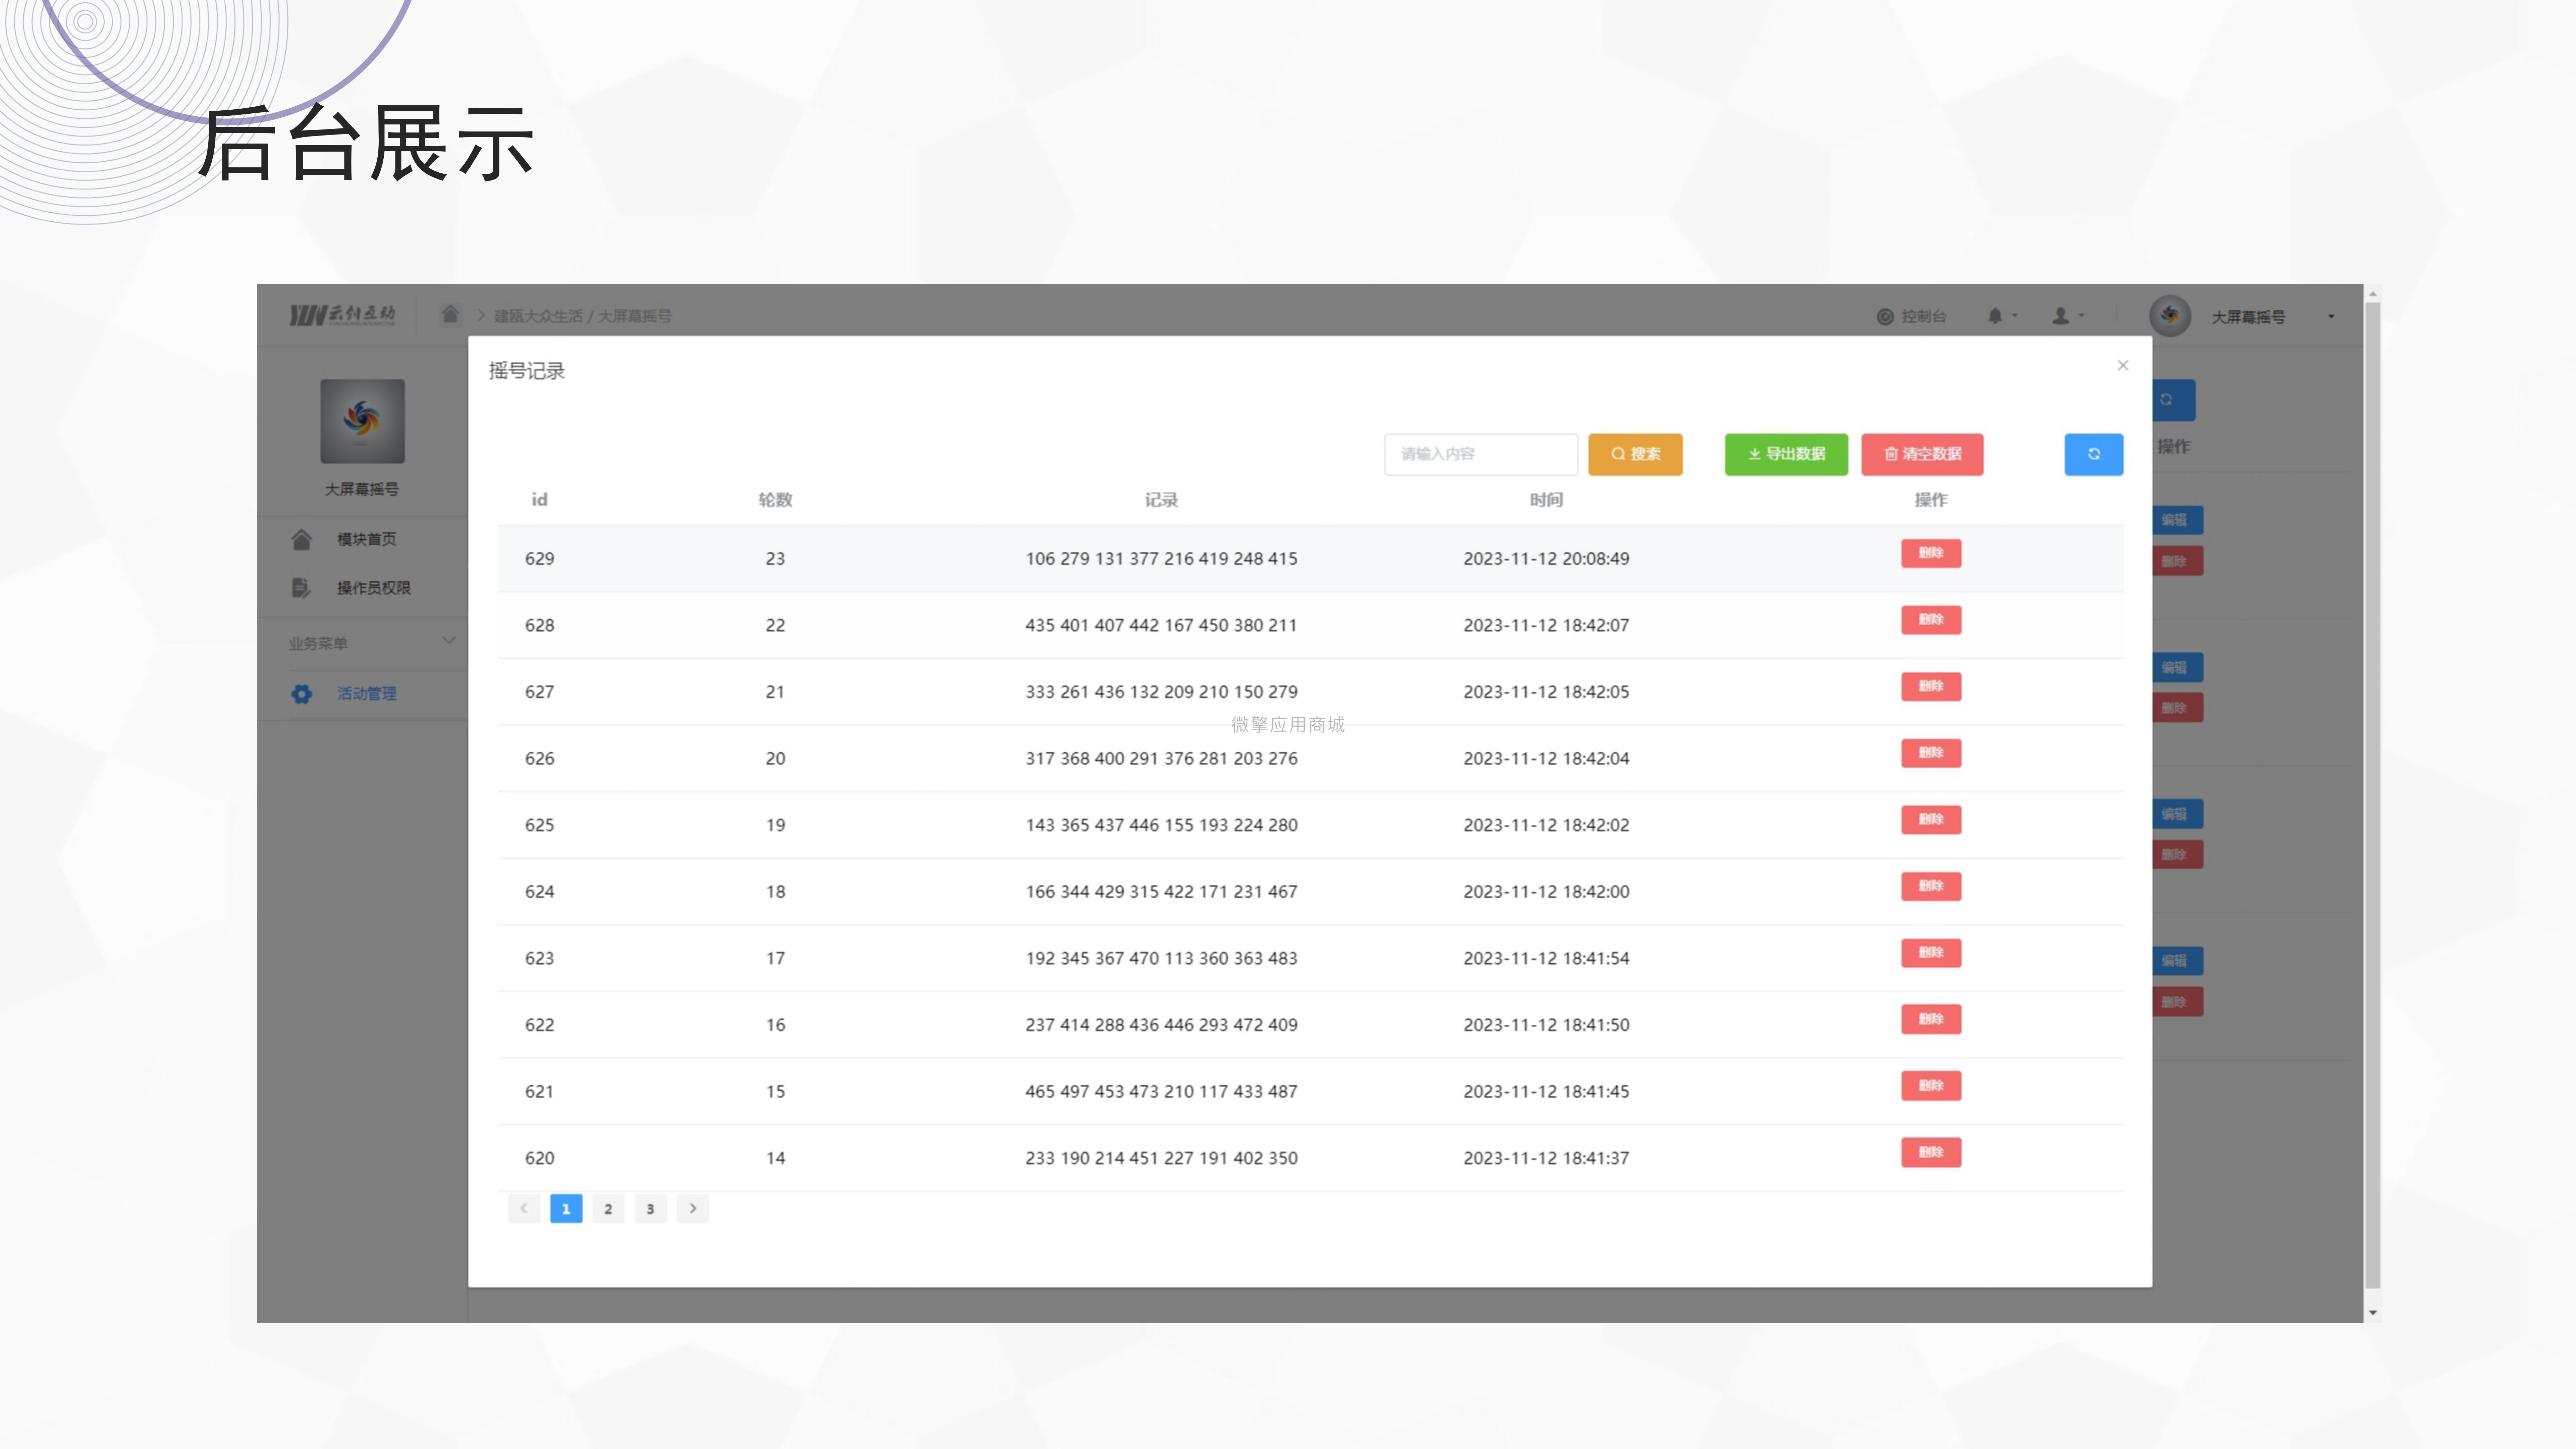Click the 记录 column header
Screen dimensions: 2576x1449
pos(1161,500)
